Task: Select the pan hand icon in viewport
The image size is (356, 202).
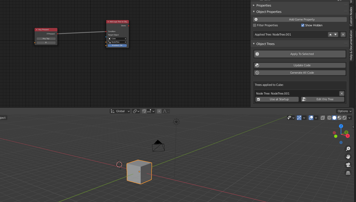Action: click(x=348, y=157)
